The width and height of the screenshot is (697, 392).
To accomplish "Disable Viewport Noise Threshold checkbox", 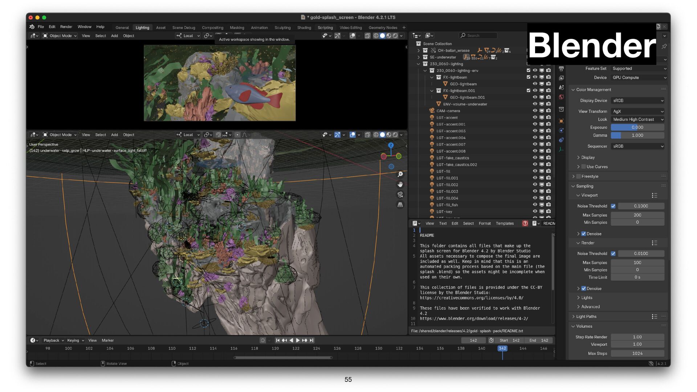I will click(x=613, y=206).
